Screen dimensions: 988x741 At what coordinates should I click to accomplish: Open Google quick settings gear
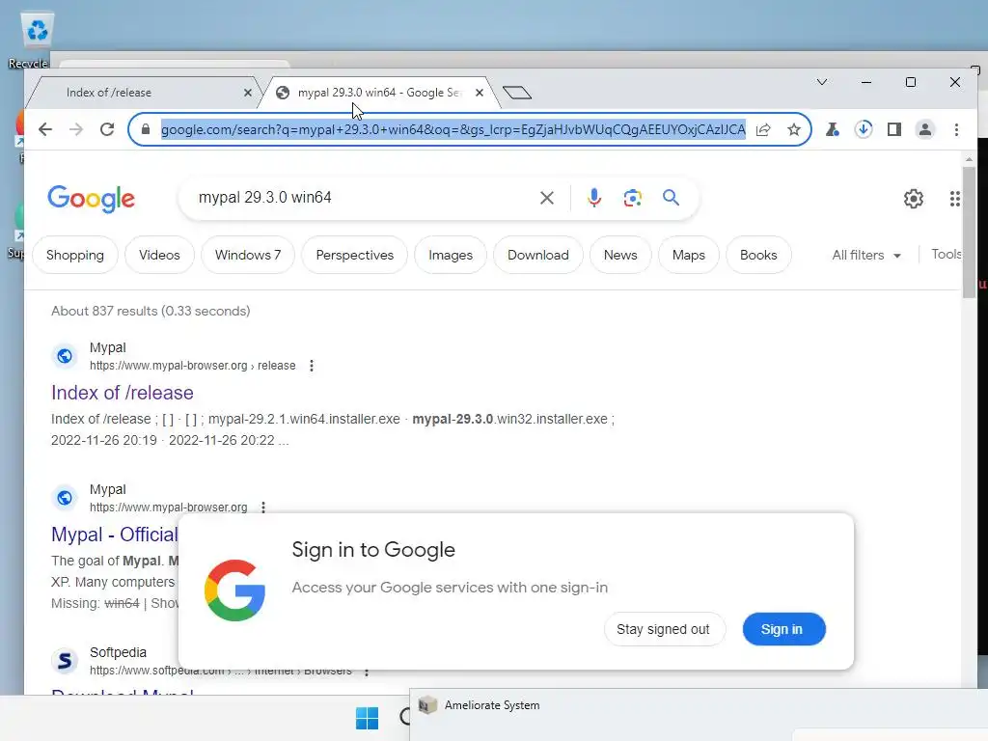point(913,199)
